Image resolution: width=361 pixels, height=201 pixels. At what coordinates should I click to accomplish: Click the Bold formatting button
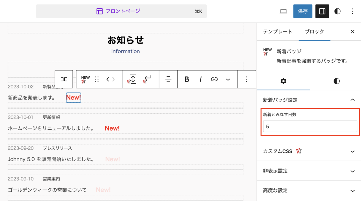point(187,79)
